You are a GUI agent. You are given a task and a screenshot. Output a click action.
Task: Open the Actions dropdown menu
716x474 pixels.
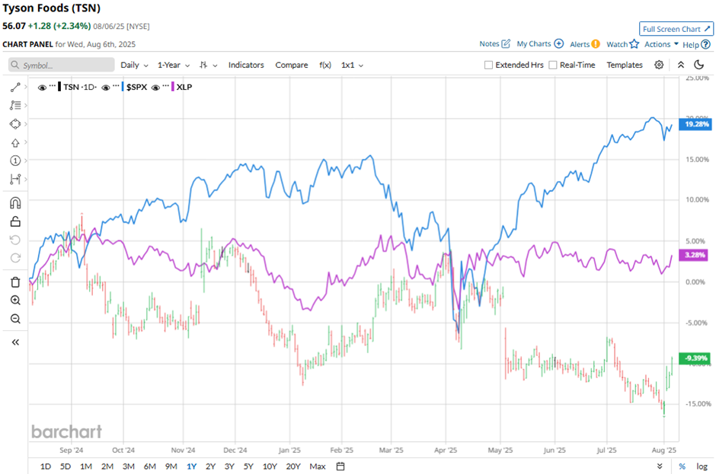(661, 44)
